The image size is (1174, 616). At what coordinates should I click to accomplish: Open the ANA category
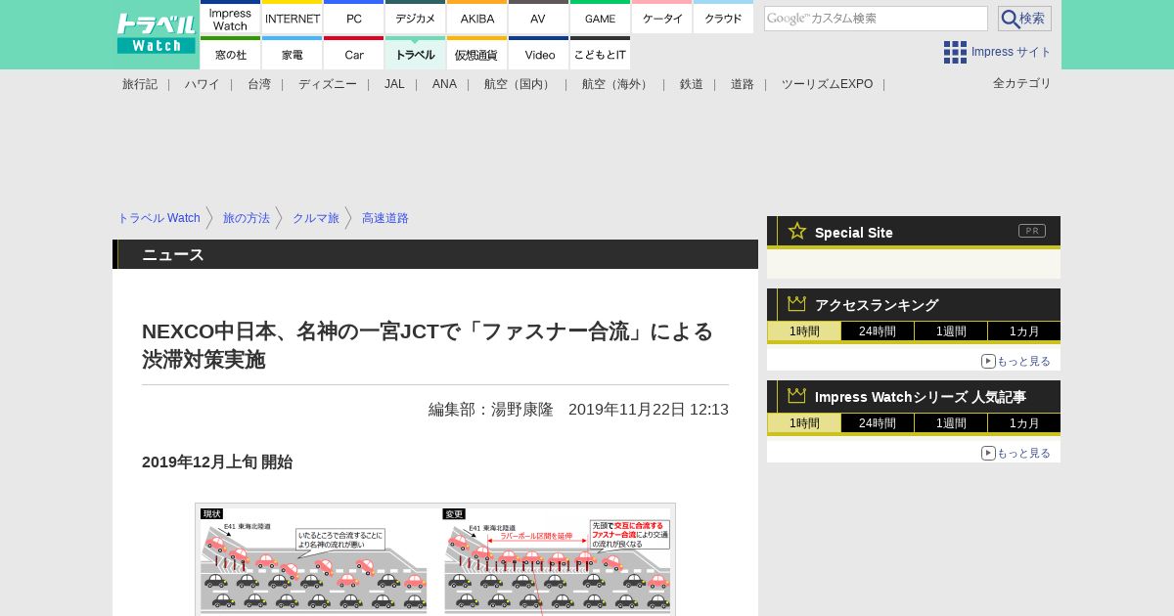click(x=444, y=84)
